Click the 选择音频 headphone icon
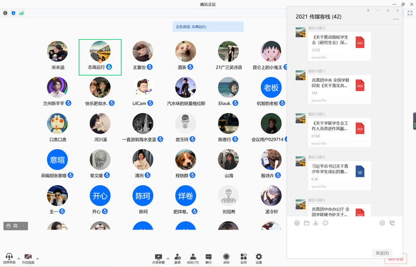The image size is (416, 267). pyautogui.click(x=9, y=257)
